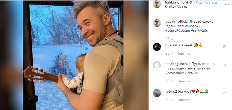Open hashtag #ждём

coord(203,31)
